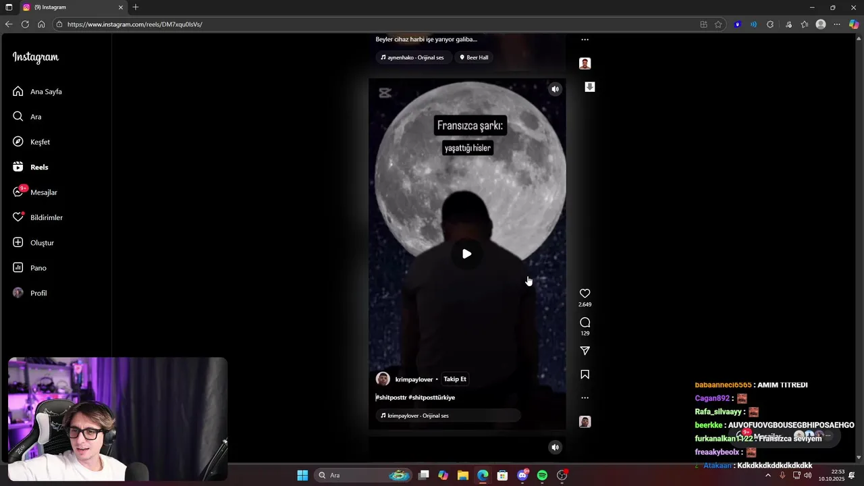Click Takip Et to follow krimpaylover

pyautogui.click(x=454, y=379)
